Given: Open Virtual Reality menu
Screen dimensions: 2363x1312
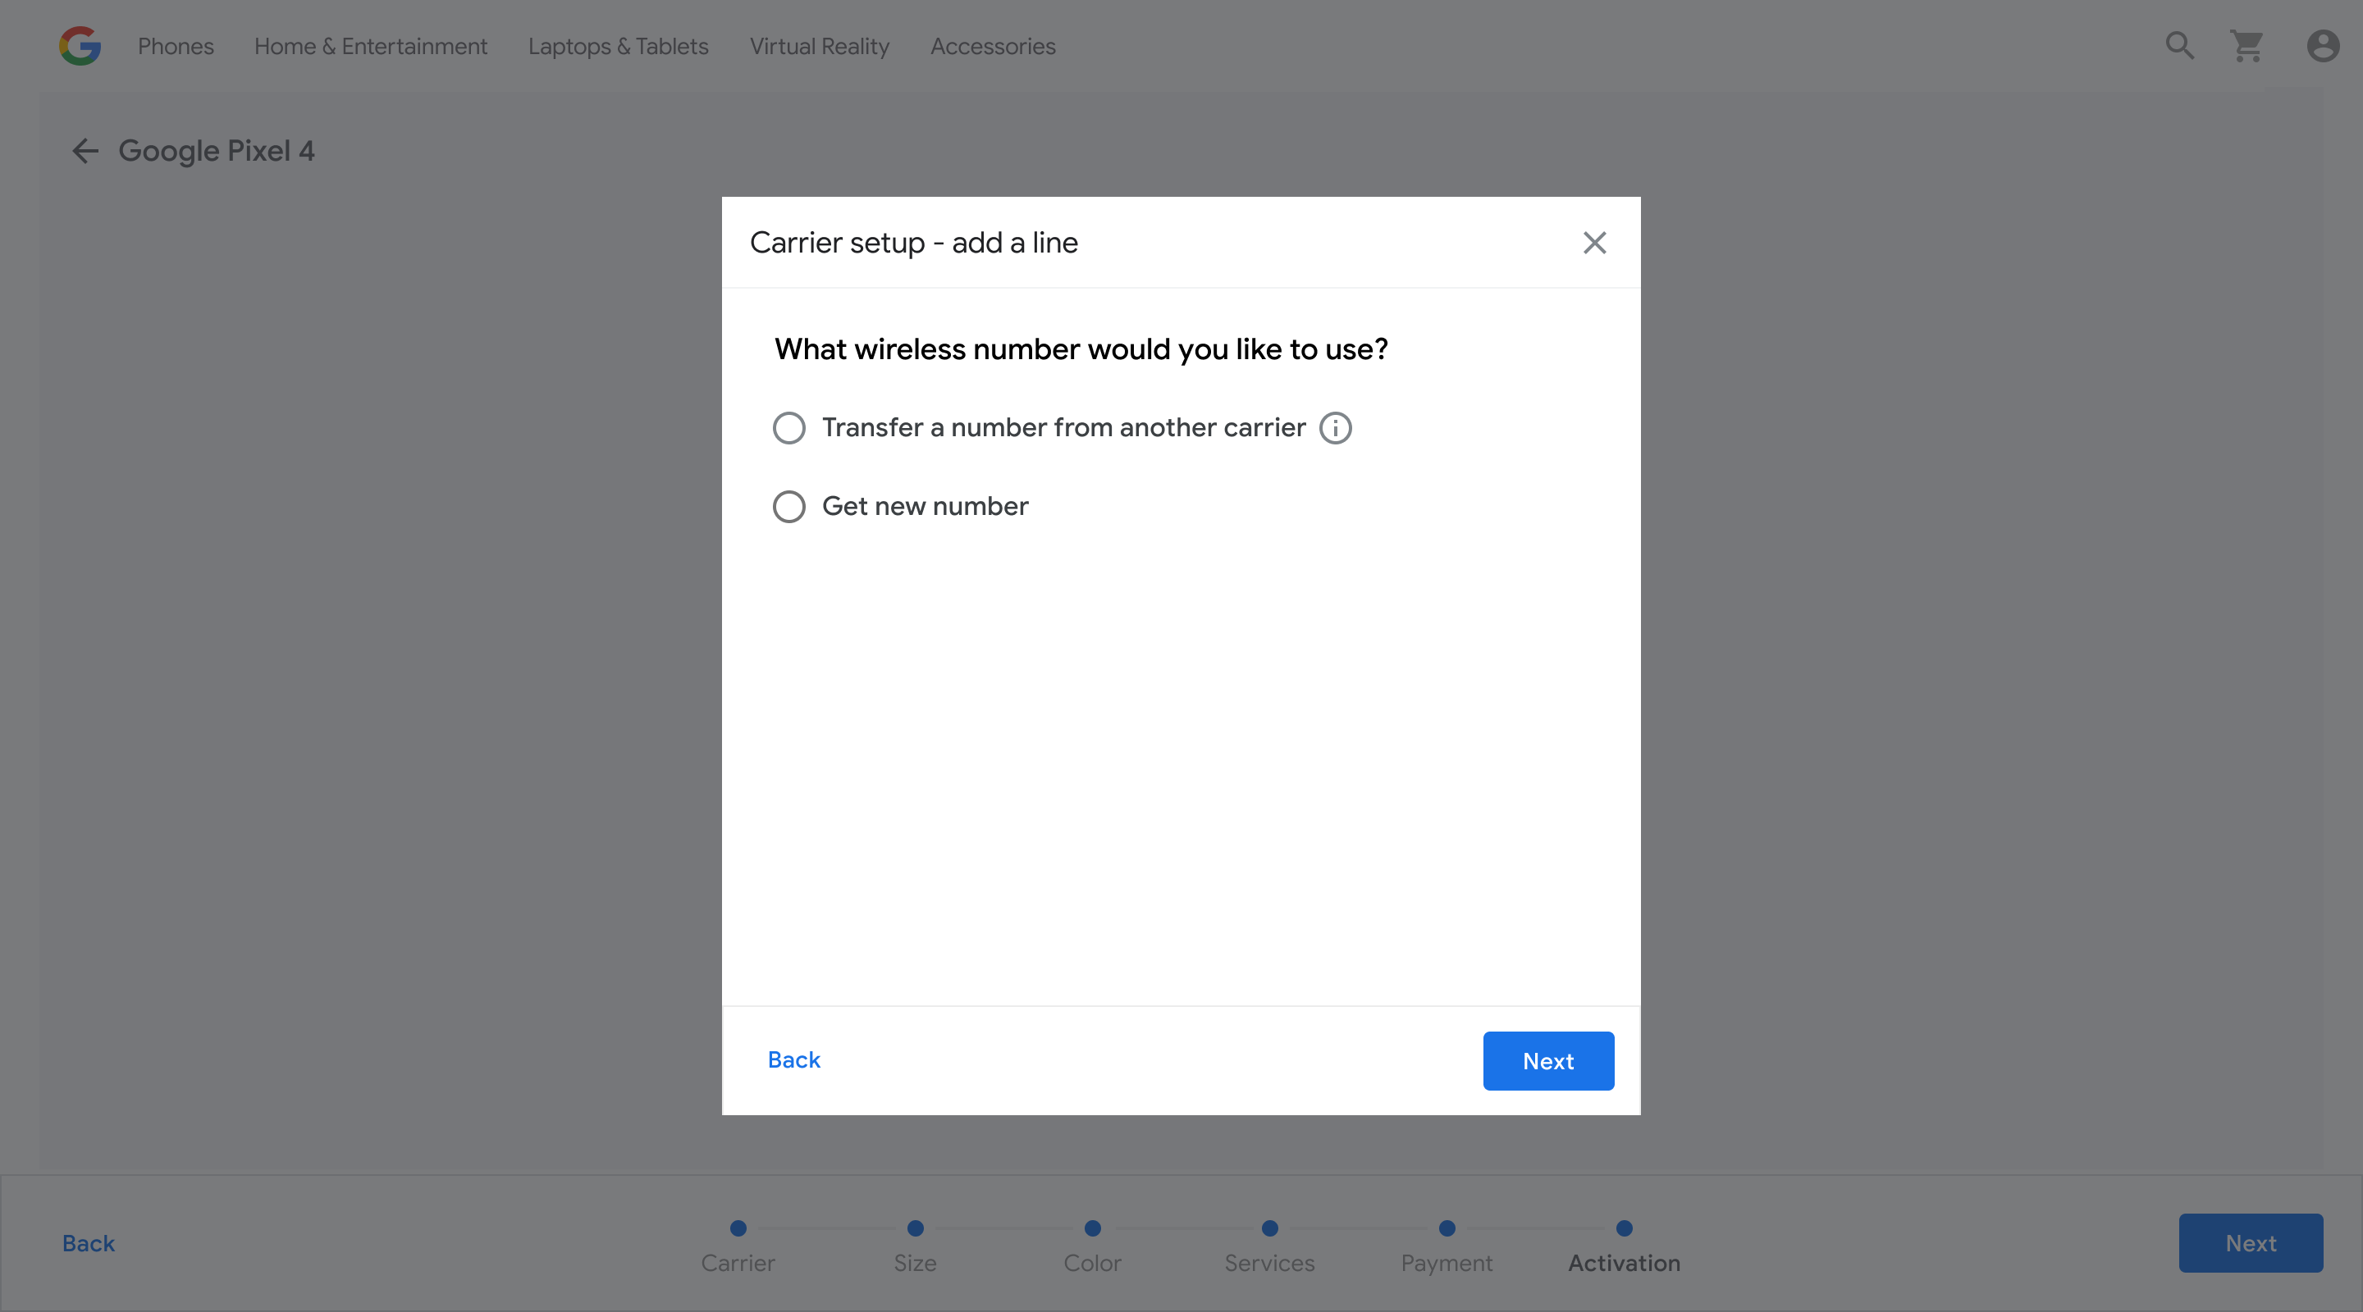Looking at the screenshot, I should coord(819,46).
